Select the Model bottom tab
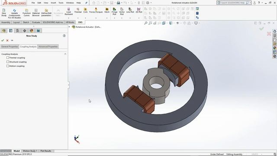277x156 pixels. [x=16, y=151]
